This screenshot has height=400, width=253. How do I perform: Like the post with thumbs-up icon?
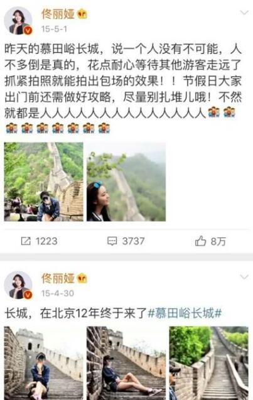(x=200, y=241)
